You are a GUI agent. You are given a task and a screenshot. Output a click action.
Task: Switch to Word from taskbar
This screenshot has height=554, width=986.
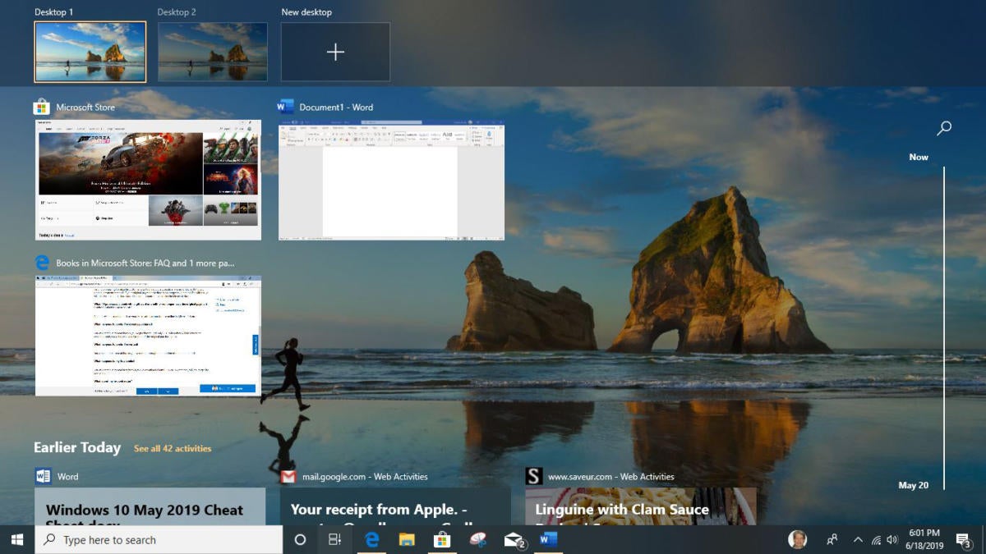coord(549,539)
